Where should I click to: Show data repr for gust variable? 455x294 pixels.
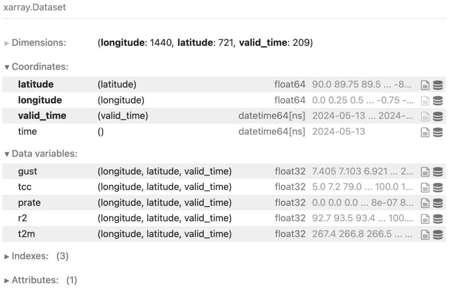pyautogui.click(x=438, y=171)
